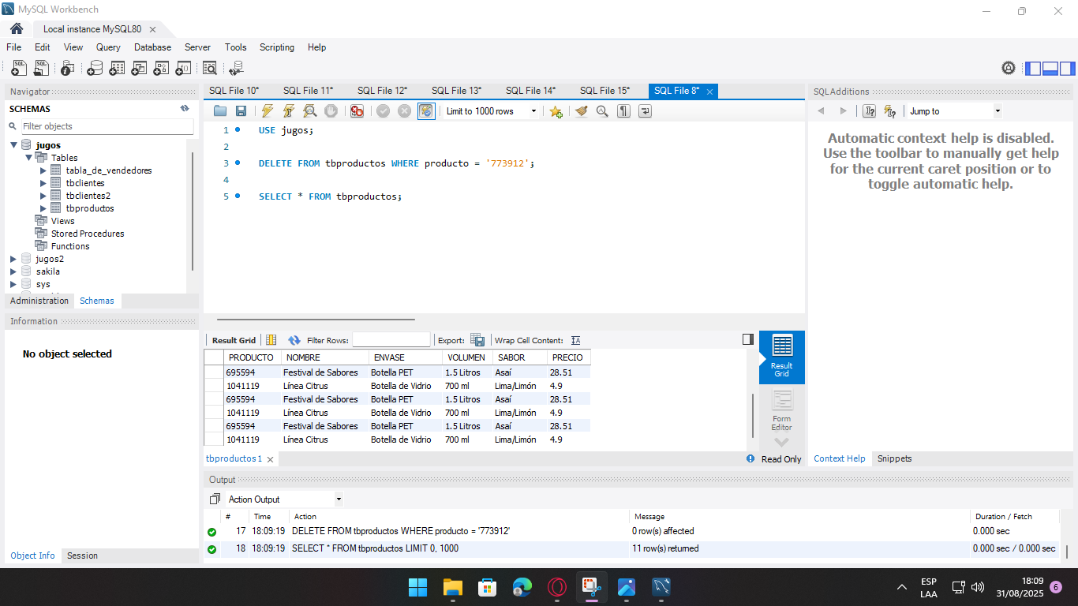The width and height of the screenshot is (1078, 606).
Task: Run EXPLAIN on current statement icon
Action: tap(310, 111)
